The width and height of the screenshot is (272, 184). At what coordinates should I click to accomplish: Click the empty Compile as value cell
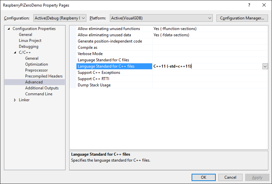pyautogui.click(x=210, y=47)
